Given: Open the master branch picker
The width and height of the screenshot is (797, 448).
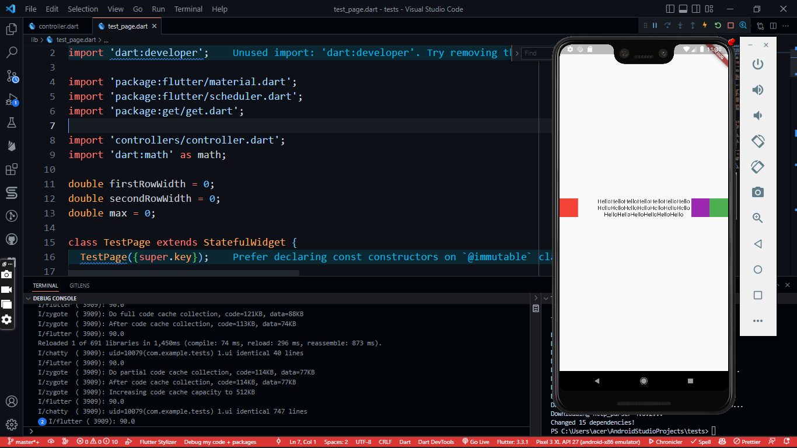Looking at the screenshot, I should (23, 442).
